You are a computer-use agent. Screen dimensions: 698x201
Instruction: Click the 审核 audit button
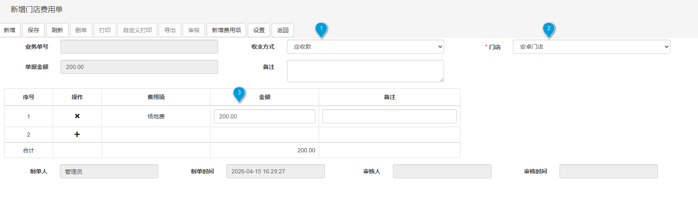pyautogui.click(x=194, y=30)
